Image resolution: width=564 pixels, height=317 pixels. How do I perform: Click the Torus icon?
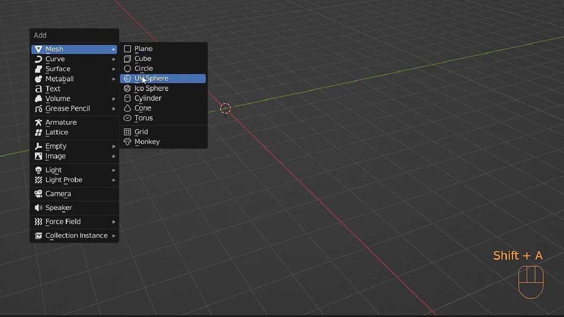click(x=127, y=118)
